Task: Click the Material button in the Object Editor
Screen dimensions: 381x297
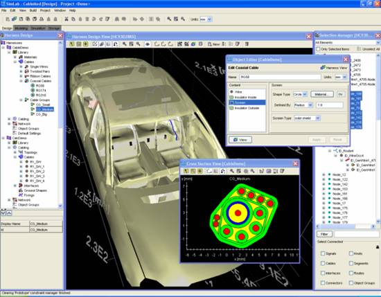Action: 322,94
